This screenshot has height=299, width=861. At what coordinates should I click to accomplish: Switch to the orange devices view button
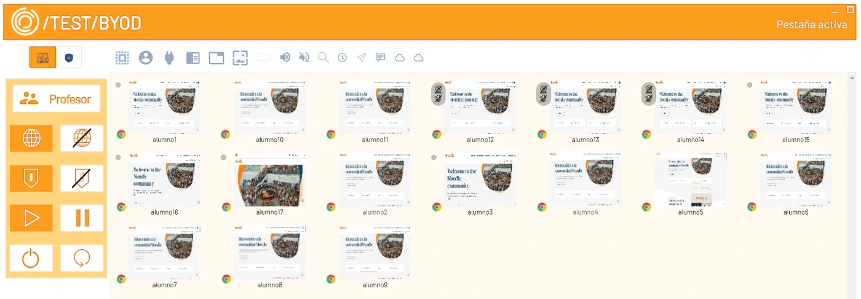point(42,57)
